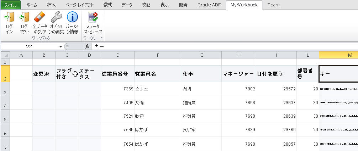
Task: Click the fx insert function icon
Action: pos(87,47)
